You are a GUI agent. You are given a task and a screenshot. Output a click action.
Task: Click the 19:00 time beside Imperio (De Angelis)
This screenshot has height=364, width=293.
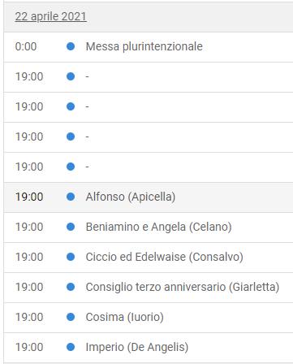[29, 347]
